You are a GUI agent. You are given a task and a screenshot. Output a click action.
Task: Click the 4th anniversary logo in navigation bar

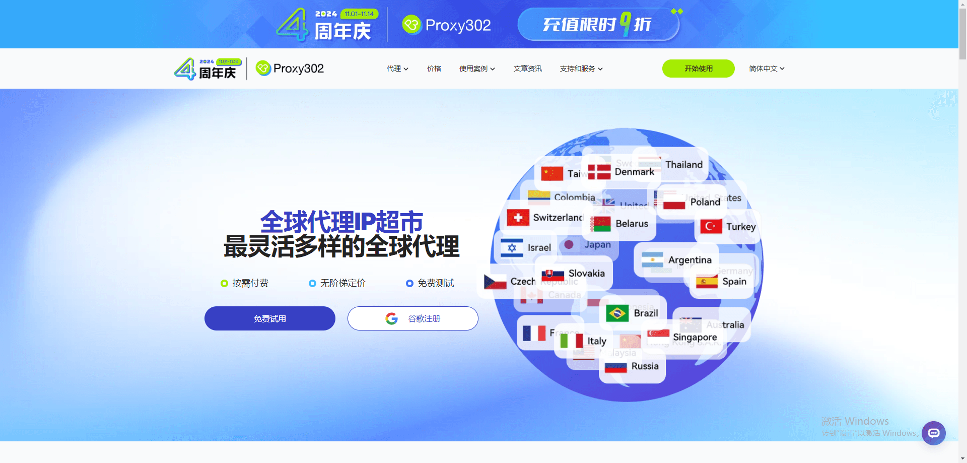(208, 69)
